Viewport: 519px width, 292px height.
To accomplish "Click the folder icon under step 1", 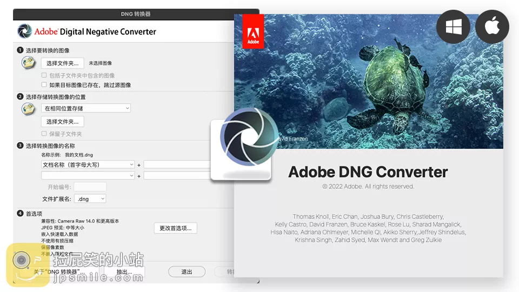I will (28, 63).
